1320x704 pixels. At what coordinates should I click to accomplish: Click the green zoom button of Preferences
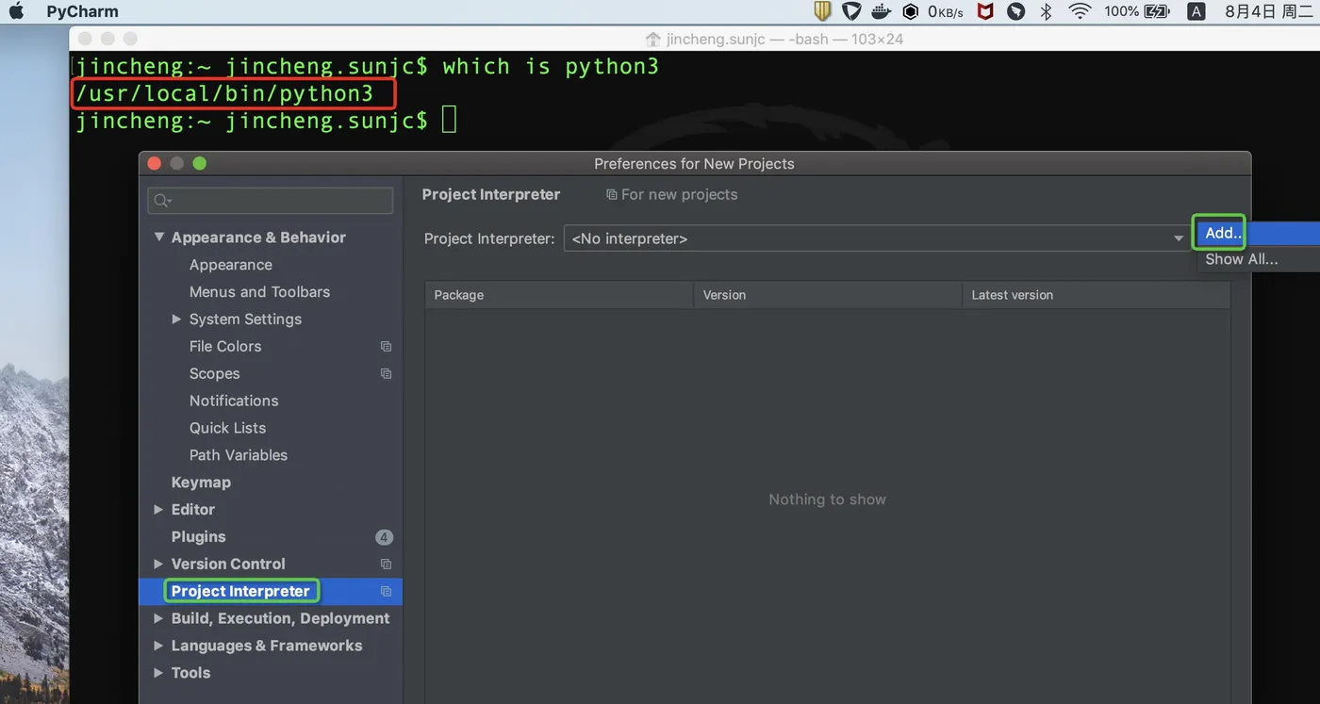pyautogui.click(x=199, y=163)
